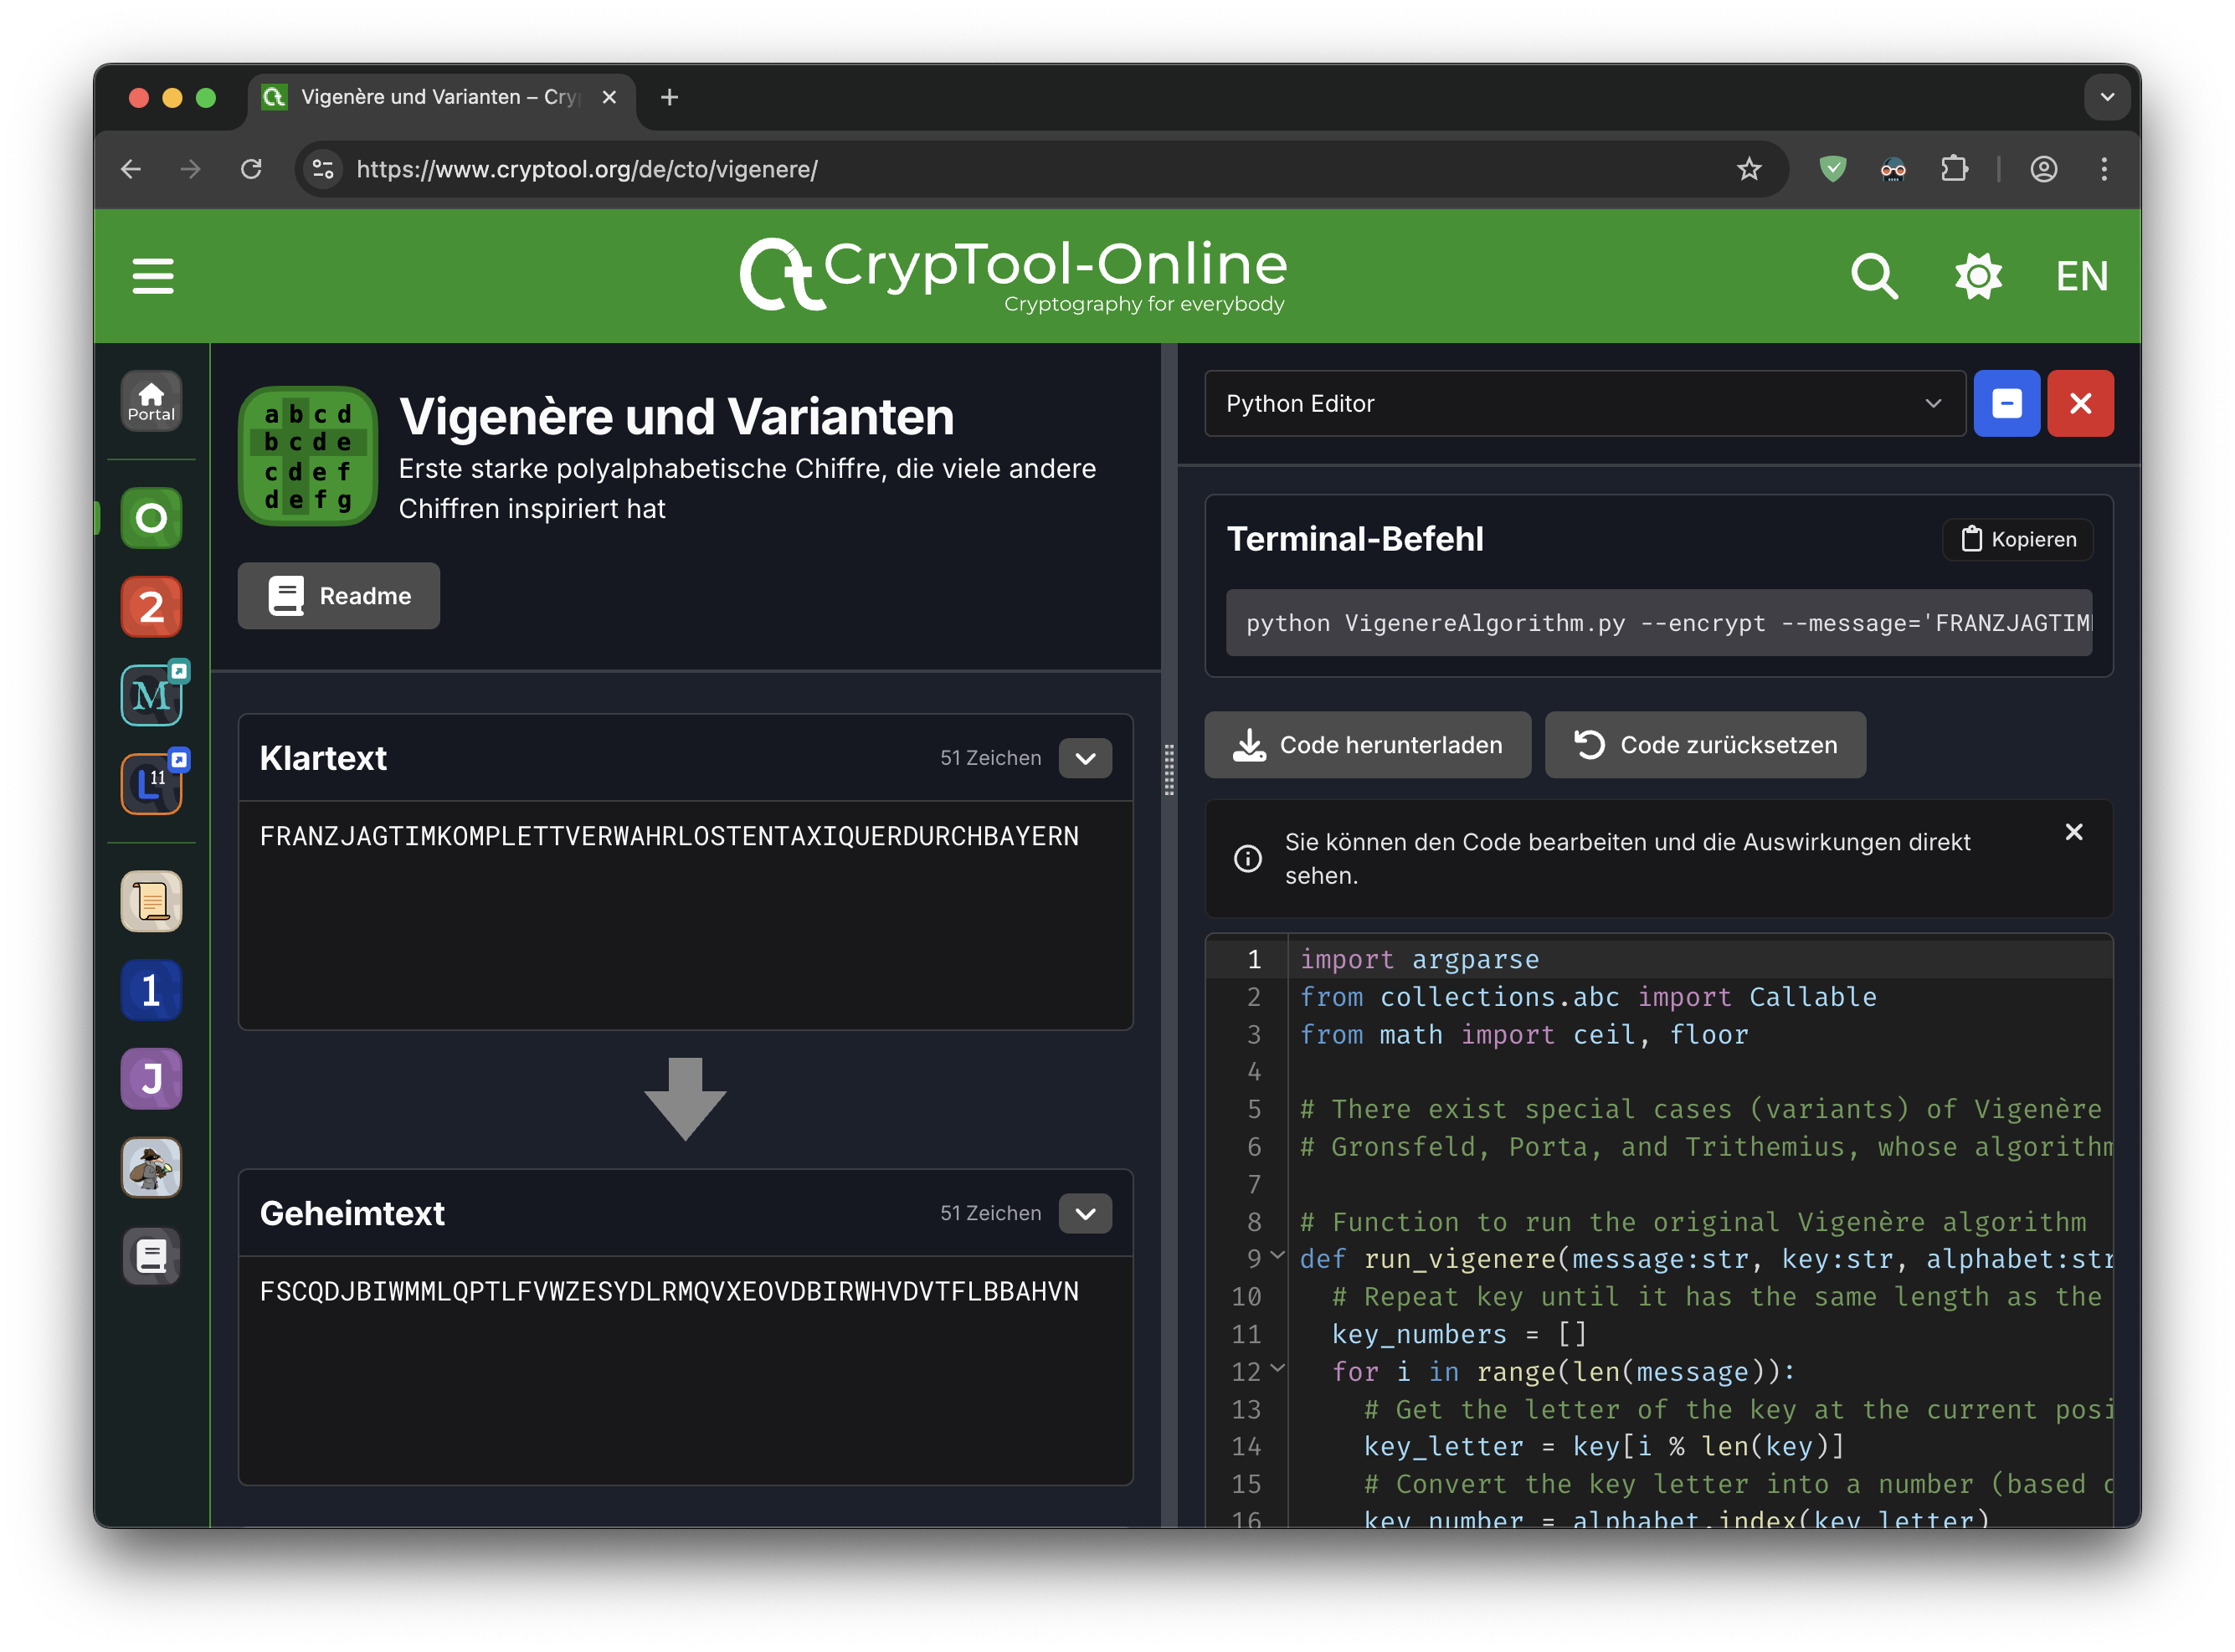
Task: Open the detective figure sidebar icon
Action: [x=151, y=1167]
